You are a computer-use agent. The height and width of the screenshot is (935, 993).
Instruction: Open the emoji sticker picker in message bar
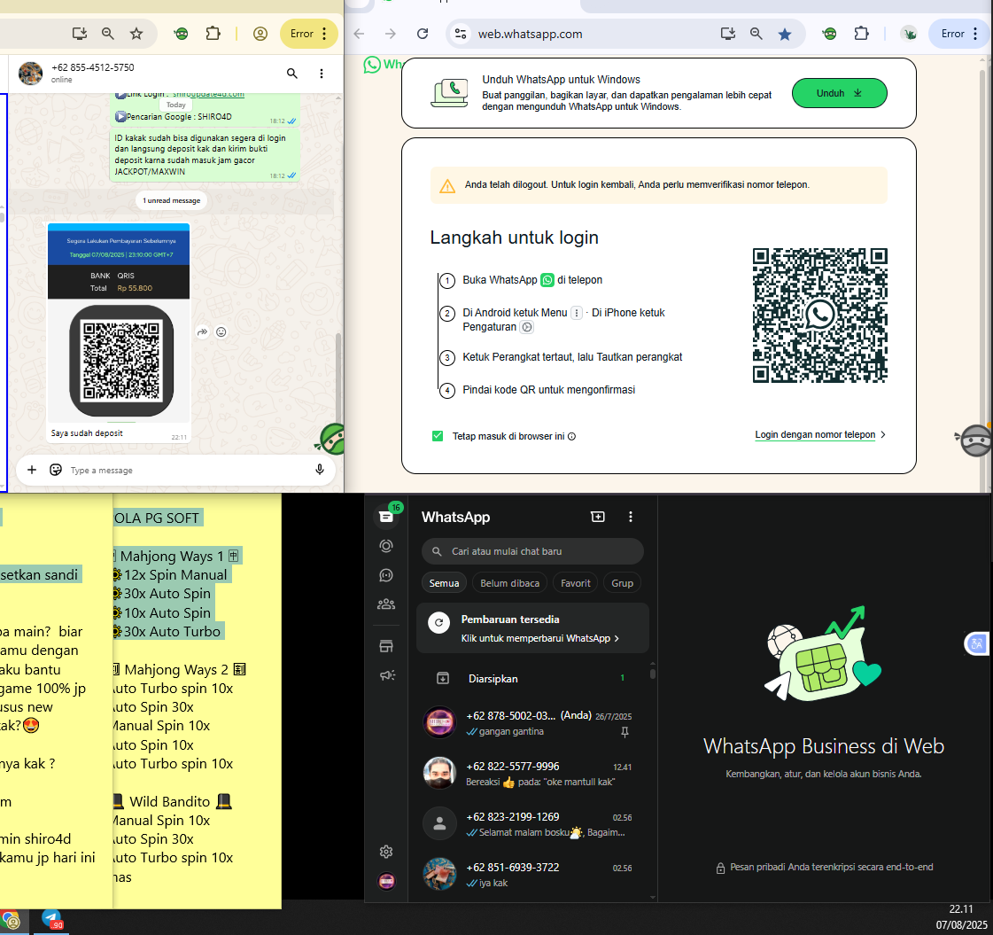(56, 470)
